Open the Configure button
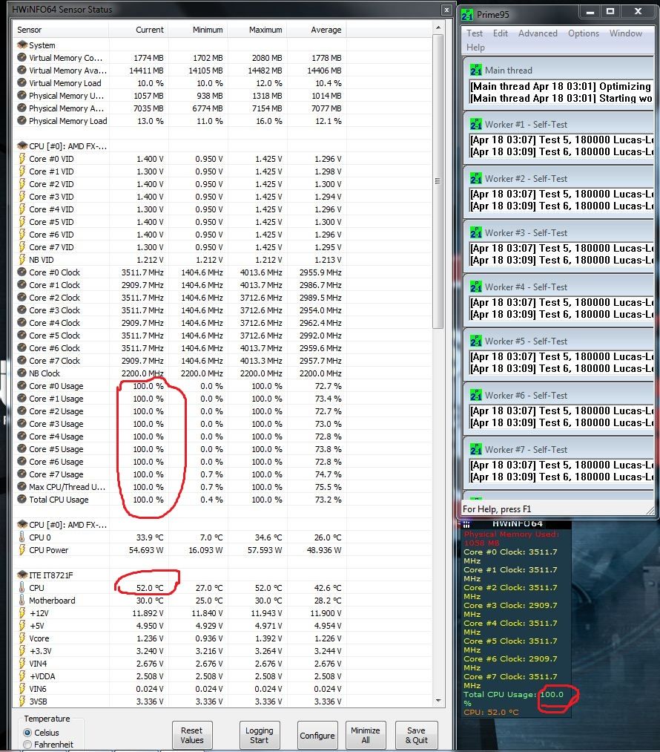 coord(317,736)
